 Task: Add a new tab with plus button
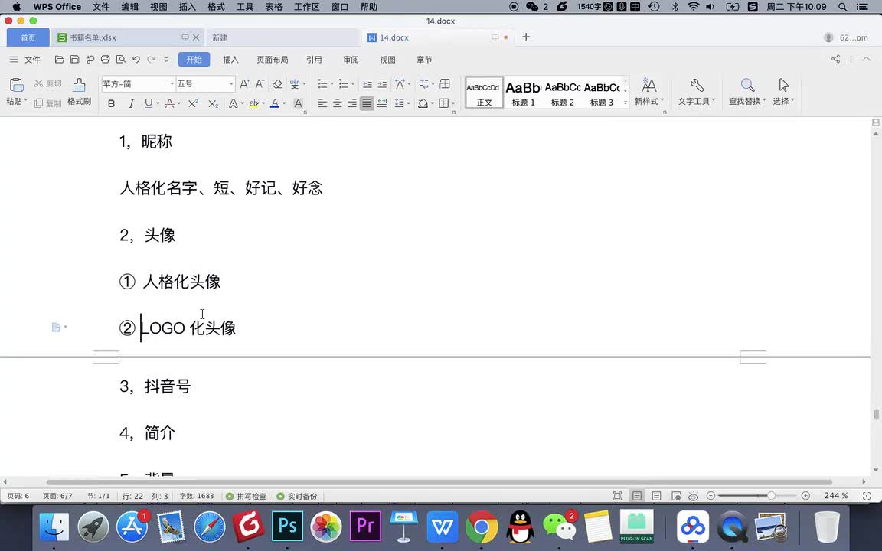click(526, 37)
